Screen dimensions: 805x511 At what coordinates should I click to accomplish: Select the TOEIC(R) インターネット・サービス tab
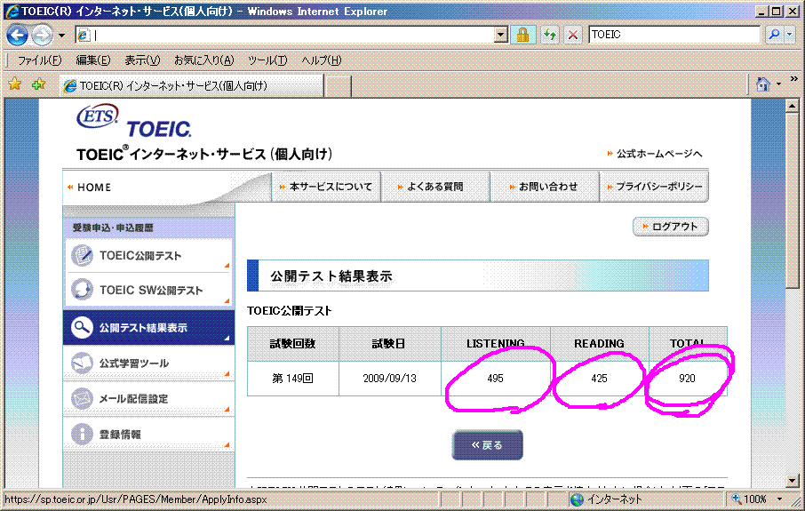point(191,86)
